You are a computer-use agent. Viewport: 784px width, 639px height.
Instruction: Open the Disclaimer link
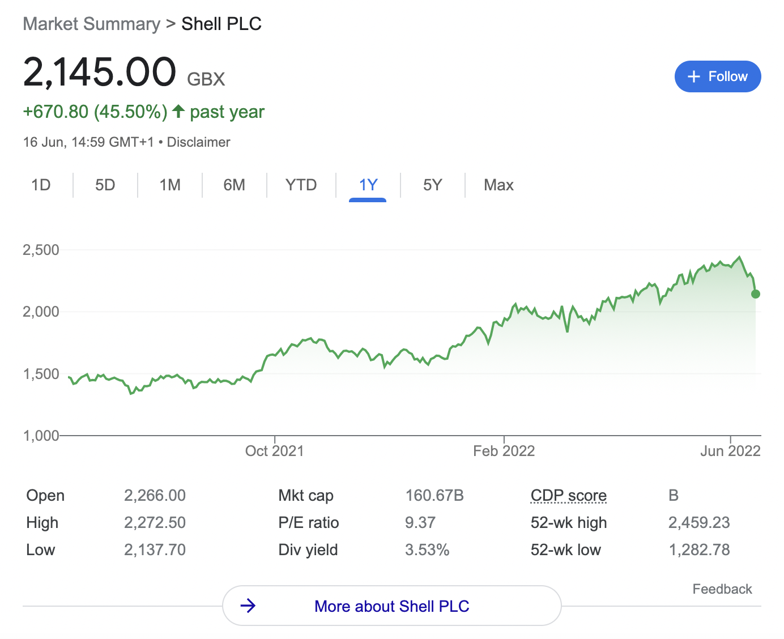(198, 142)
